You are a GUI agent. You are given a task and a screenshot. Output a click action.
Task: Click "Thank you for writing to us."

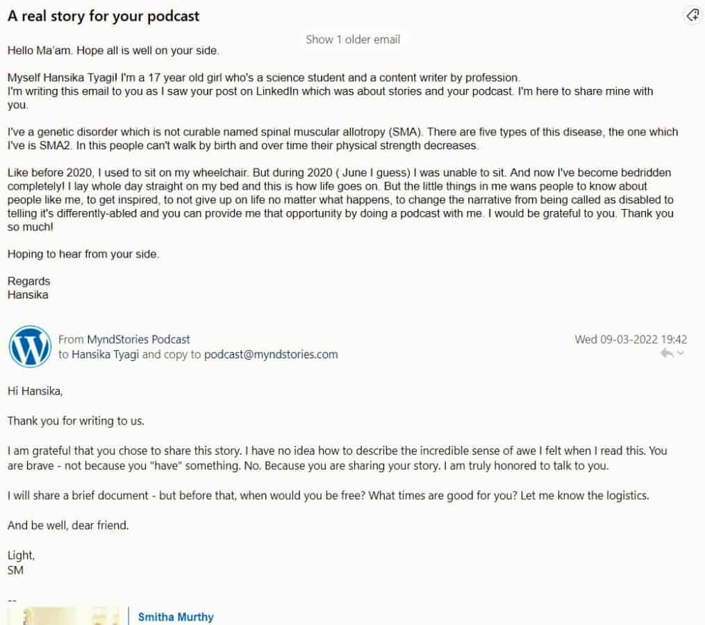click(x=76, y=421)
